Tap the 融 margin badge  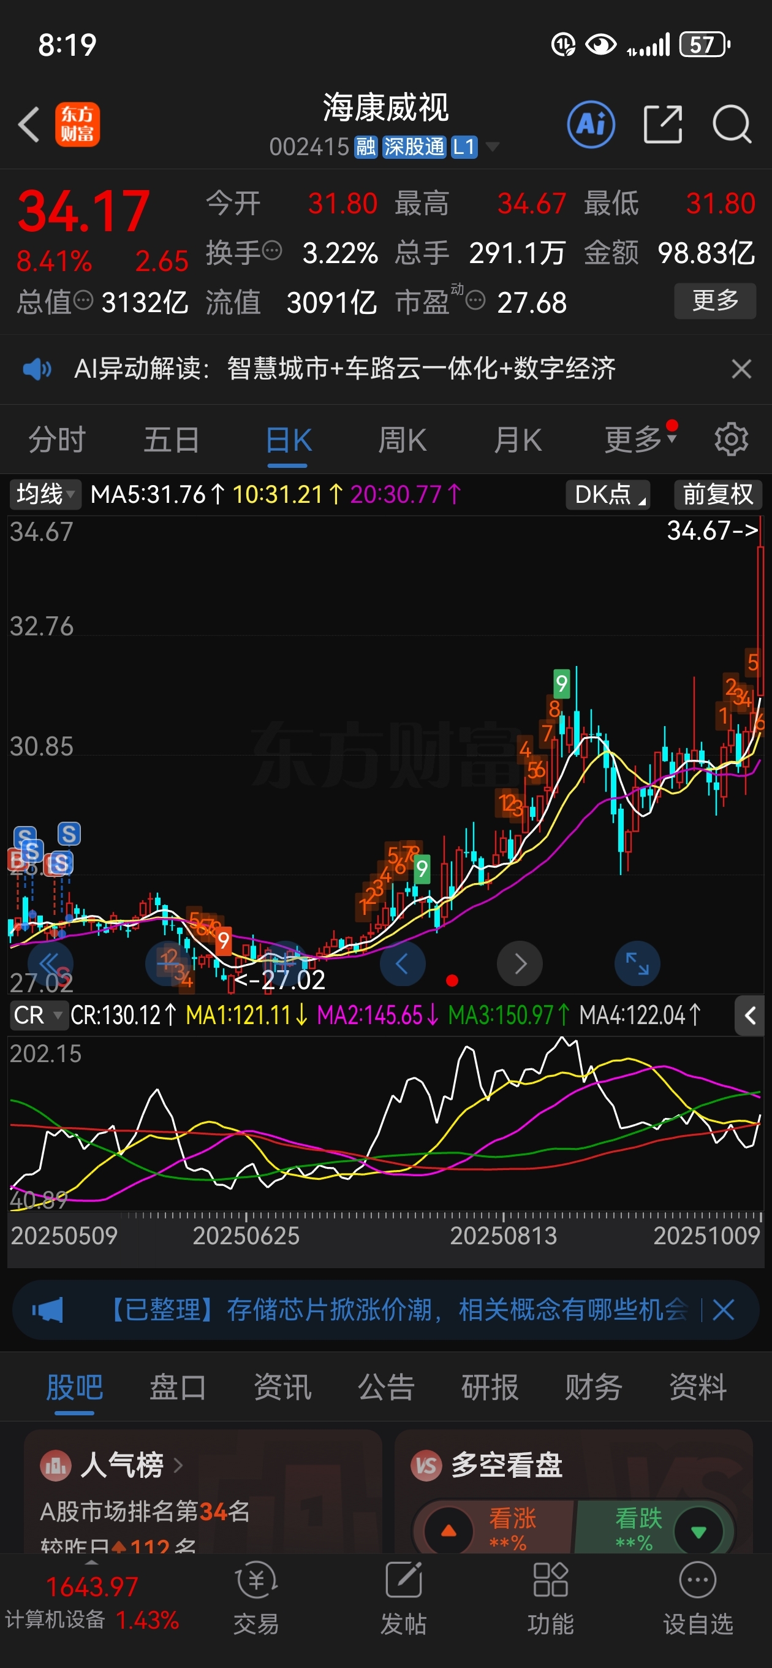[366, 147]
